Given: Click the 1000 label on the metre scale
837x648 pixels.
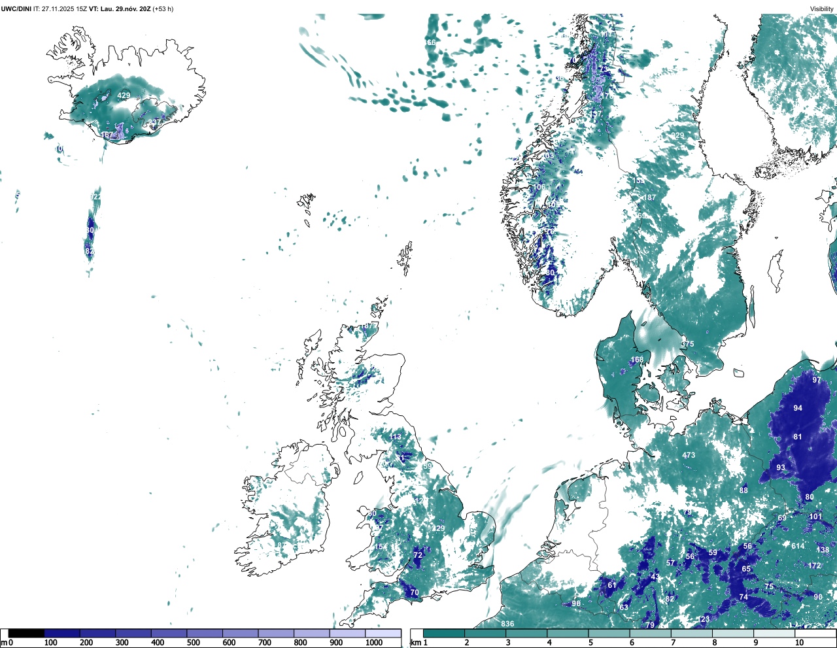Looking at the screenshot, I should pyautogui.click(x=374, y=643).
